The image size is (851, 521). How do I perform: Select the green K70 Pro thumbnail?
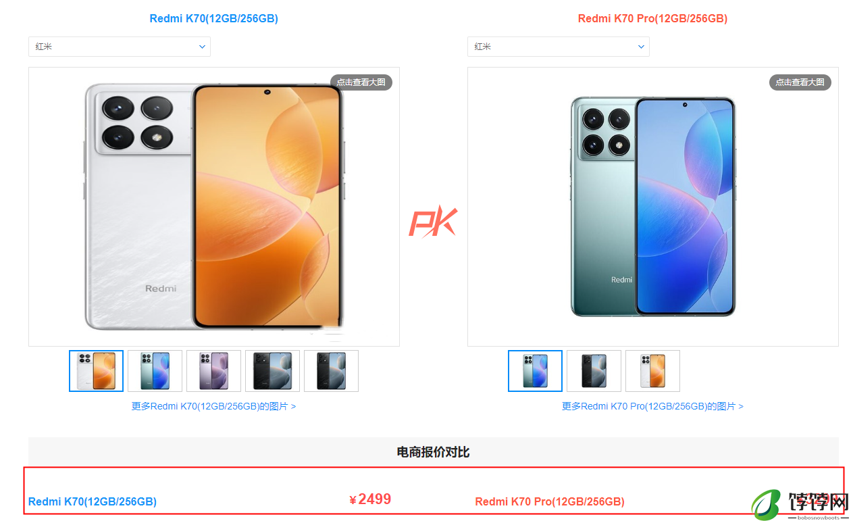[535, 371]
